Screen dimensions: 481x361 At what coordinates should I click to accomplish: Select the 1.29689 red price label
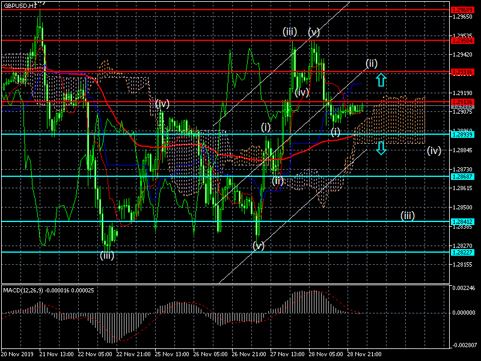point(462,10)
